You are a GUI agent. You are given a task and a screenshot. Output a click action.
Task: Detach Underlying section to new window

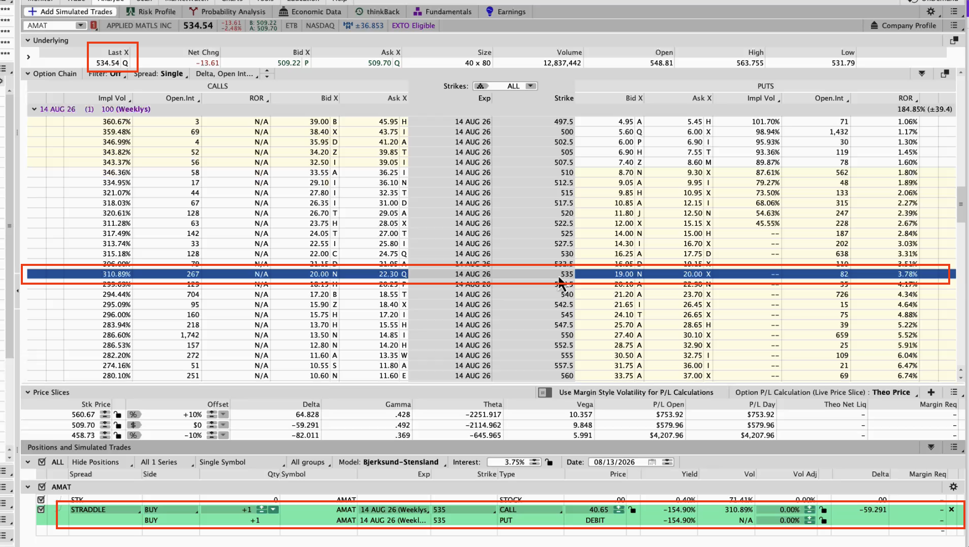click(x=954, y=40)
